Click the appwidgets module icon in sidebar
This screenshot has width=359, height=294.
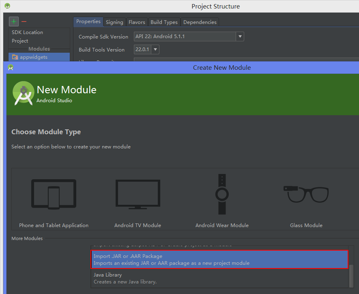pyautogui.click(x=15, y=57)
